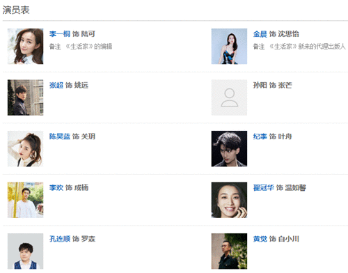Click the name 孙阳 饰 张芒

272,85
